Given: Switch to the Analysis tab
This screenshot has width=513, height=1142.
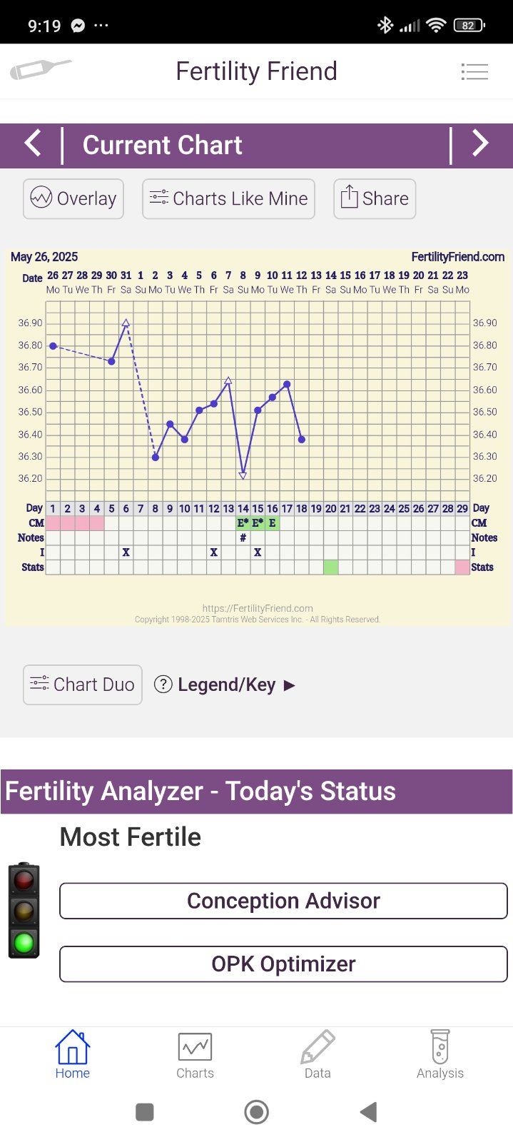Looking at the screenshot, I should tap(440, 1054).
